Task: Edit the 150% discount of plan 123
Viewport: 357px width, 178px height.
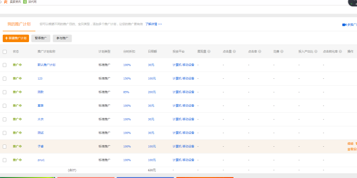Action: (x=127, y=79)
